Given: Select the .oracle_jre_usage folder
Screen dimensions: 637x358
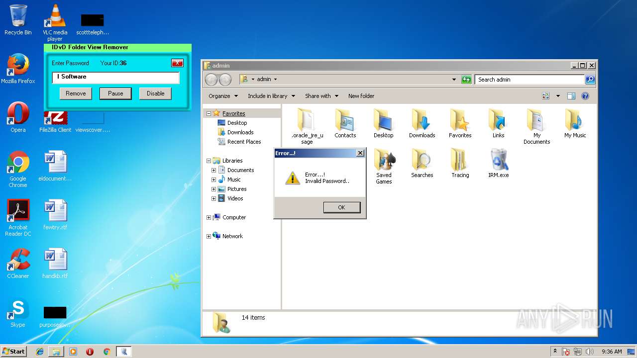Looking at the screenshot, I should pos(307,126).
